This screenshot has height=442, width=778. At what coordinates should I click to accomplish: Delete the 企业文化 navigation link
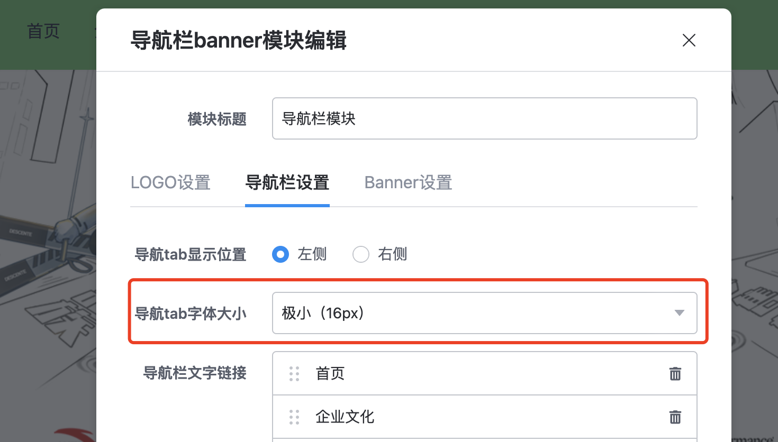point(675,417)
